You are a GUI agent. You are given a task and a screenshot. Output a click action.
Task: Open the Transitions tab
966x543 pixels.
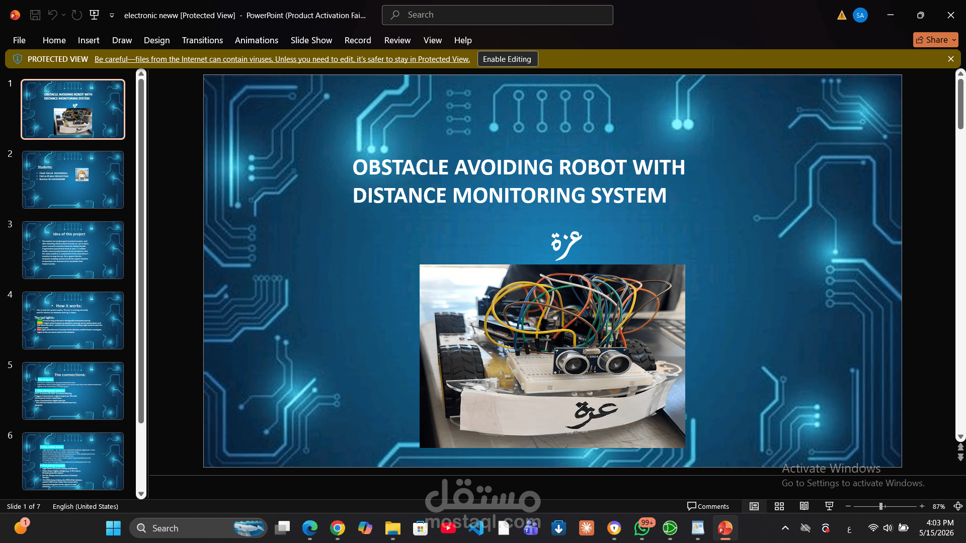(202, 40)
